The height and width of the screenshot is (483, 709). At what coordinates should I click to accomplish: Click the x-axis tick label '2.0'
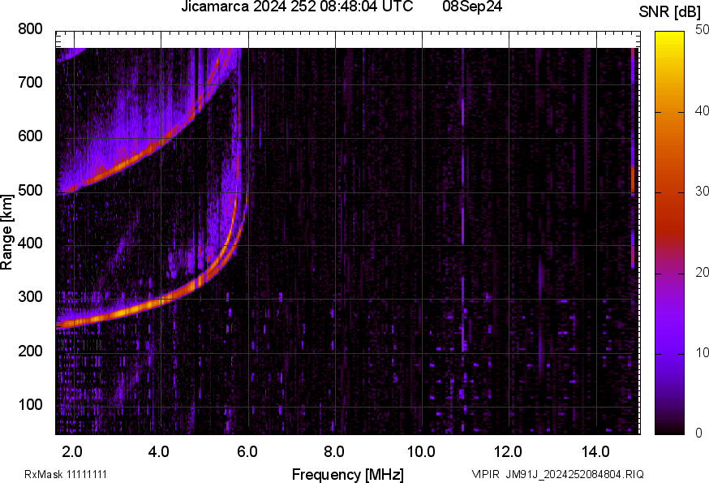click(72, 451)
